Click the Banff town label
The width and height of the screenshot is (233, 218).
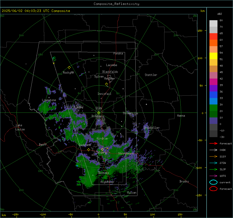click(43, 144)
